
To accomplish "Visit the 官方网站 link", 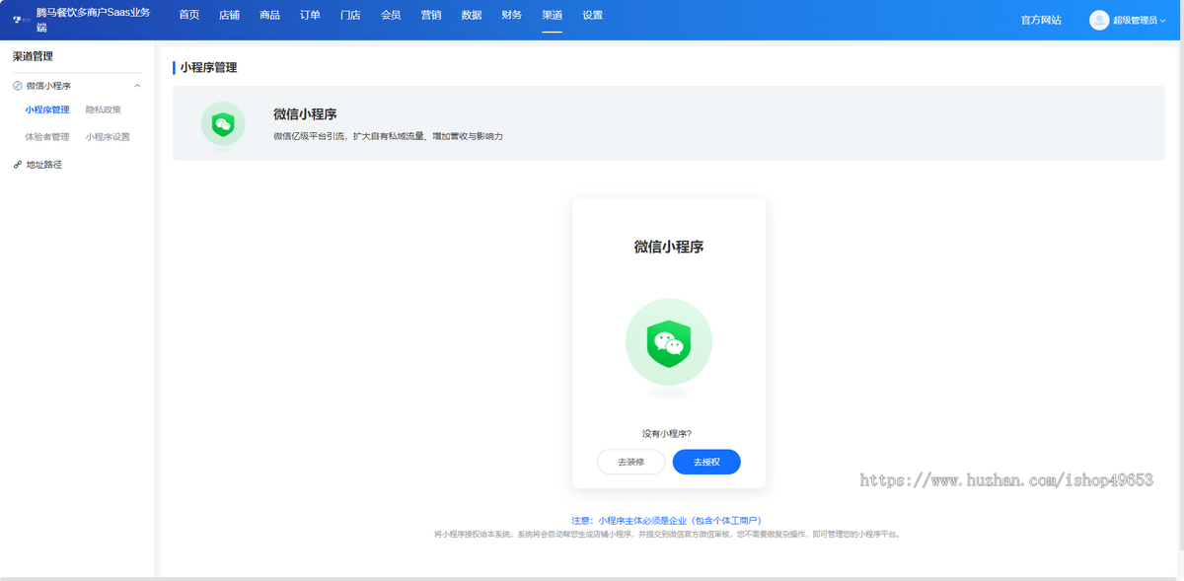I will pos(1041,20).
